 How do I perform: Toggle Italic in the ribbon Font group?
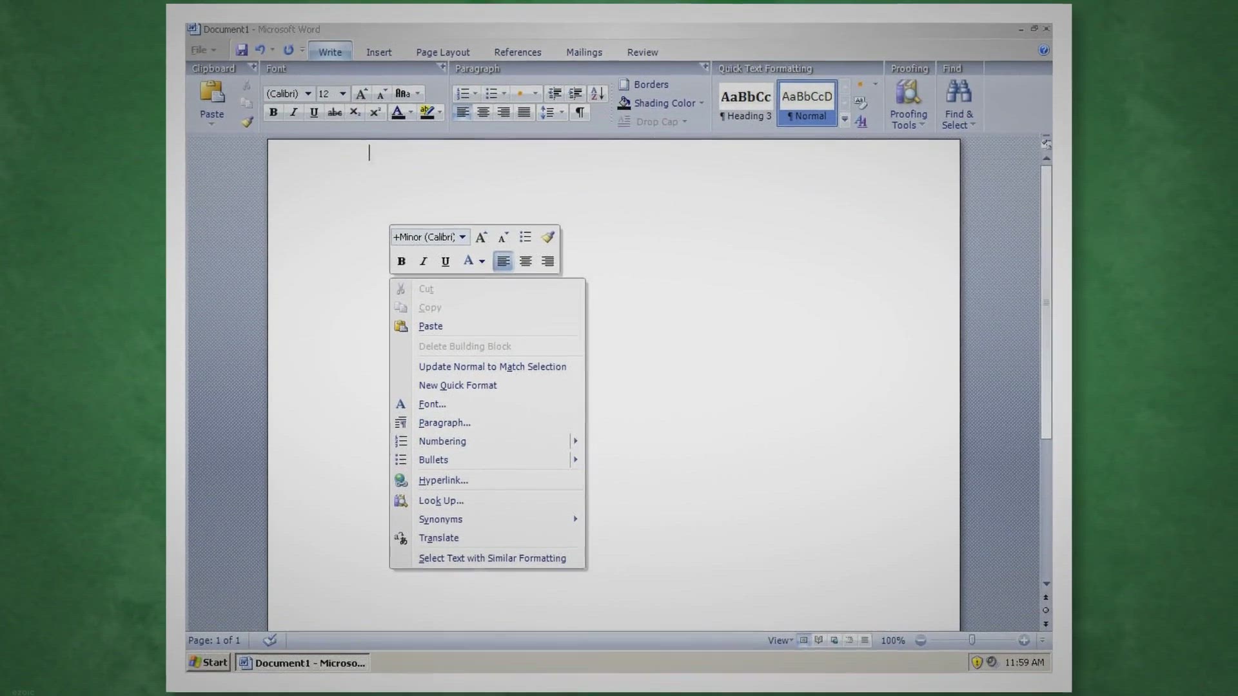point(293,112)
